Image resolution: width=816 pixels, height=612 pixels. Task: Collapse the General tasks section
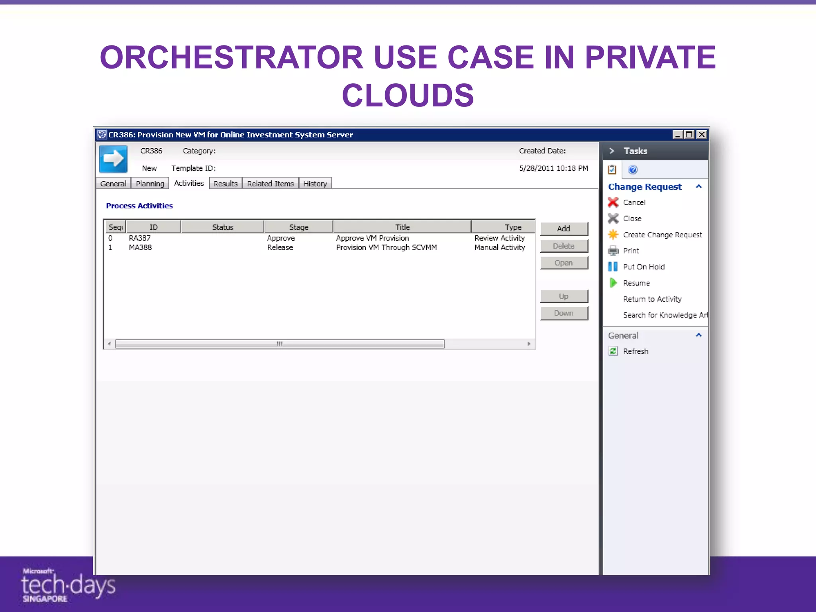pyautogui.click(x=698, y=335)
